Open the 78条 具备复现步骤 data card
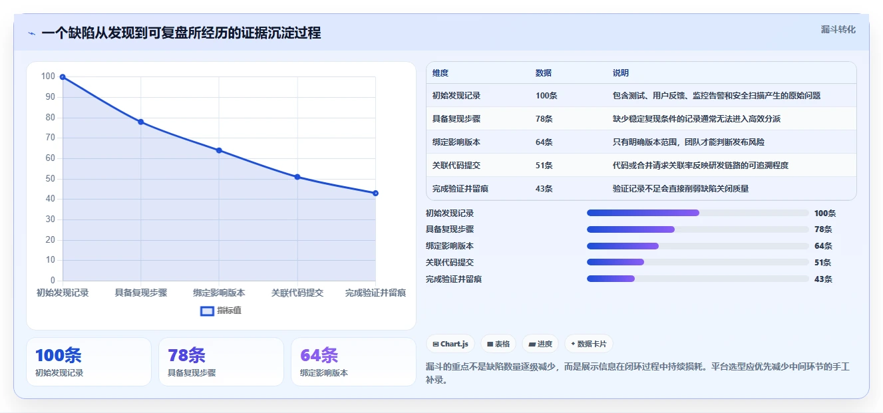This screenshot has width=883, height=413. [x=221, y=362]
